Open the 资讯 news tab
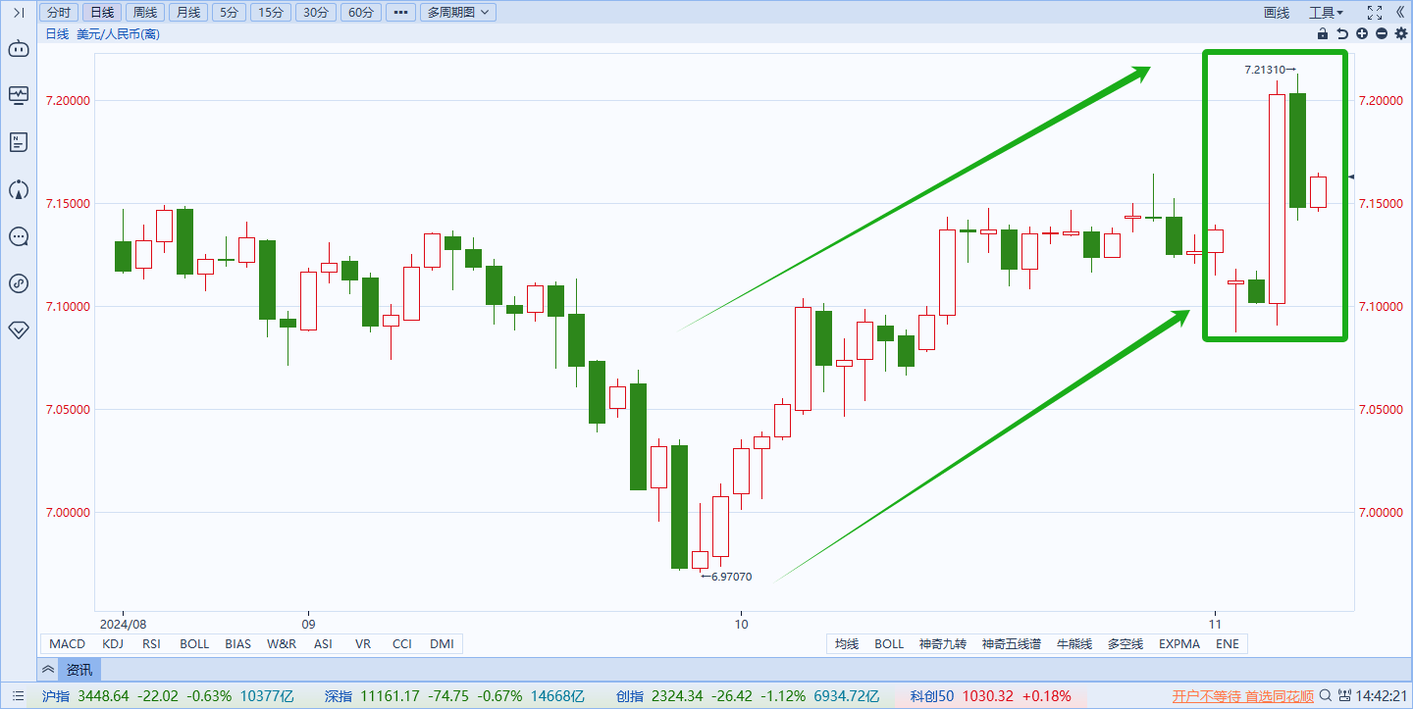 [x=79, y=670]
